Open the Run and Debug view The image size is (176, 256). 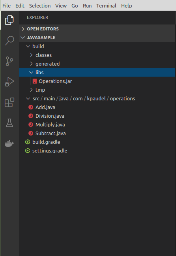[9, 82]
